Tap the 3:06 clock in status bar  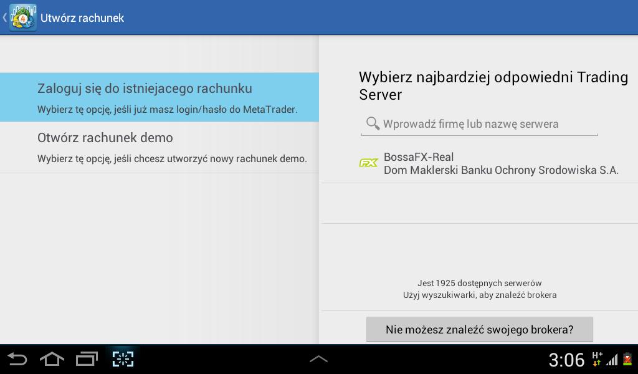[566, 360]
